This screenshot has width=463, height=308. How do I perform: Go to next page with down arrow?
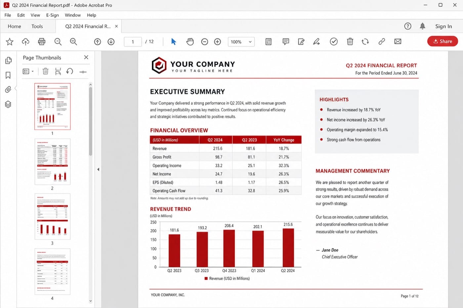(111, 42)
